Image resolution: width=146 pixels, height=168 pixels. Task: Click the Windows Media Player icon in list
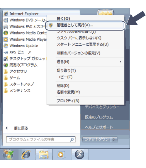(x=6, y=39)
